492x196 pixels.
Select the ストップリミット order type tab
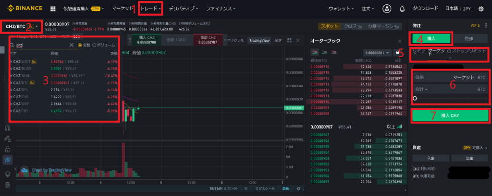click(469, 50)
